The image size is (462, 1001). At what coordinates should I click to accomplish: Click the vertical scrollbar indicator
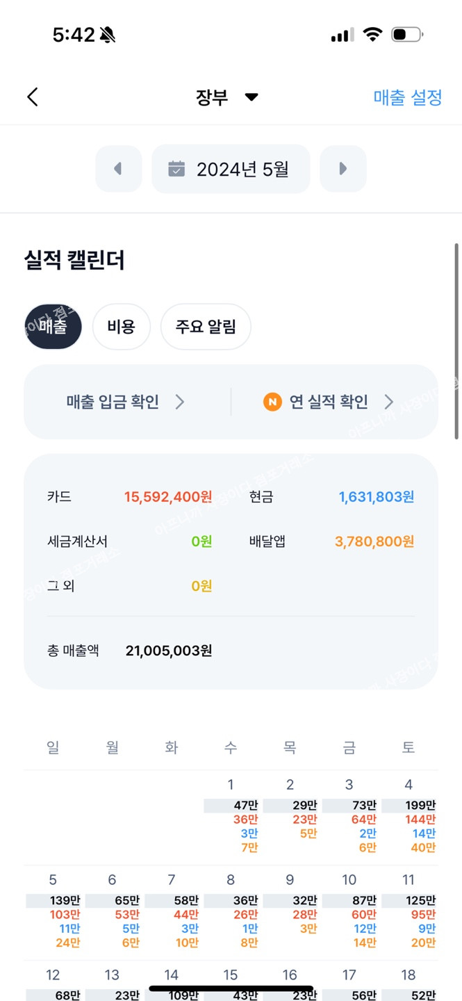(456, 341)
